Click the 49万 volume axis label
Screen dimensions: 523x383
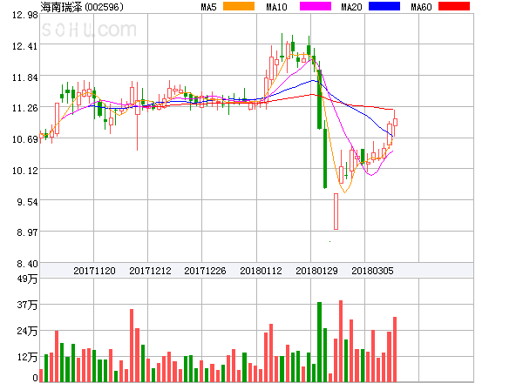point(27,279)
